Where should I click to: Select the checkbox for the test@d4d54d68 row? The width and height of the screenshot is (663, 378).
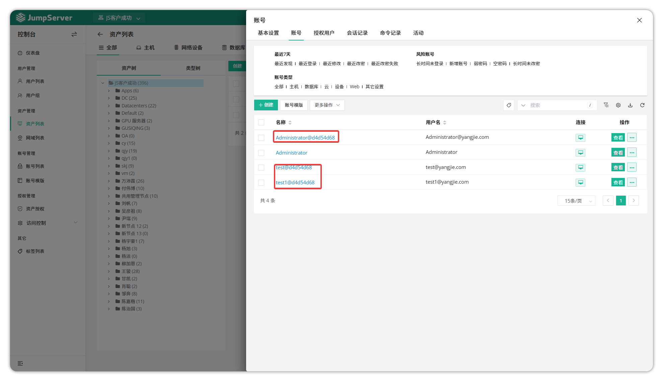pos(261,168)
